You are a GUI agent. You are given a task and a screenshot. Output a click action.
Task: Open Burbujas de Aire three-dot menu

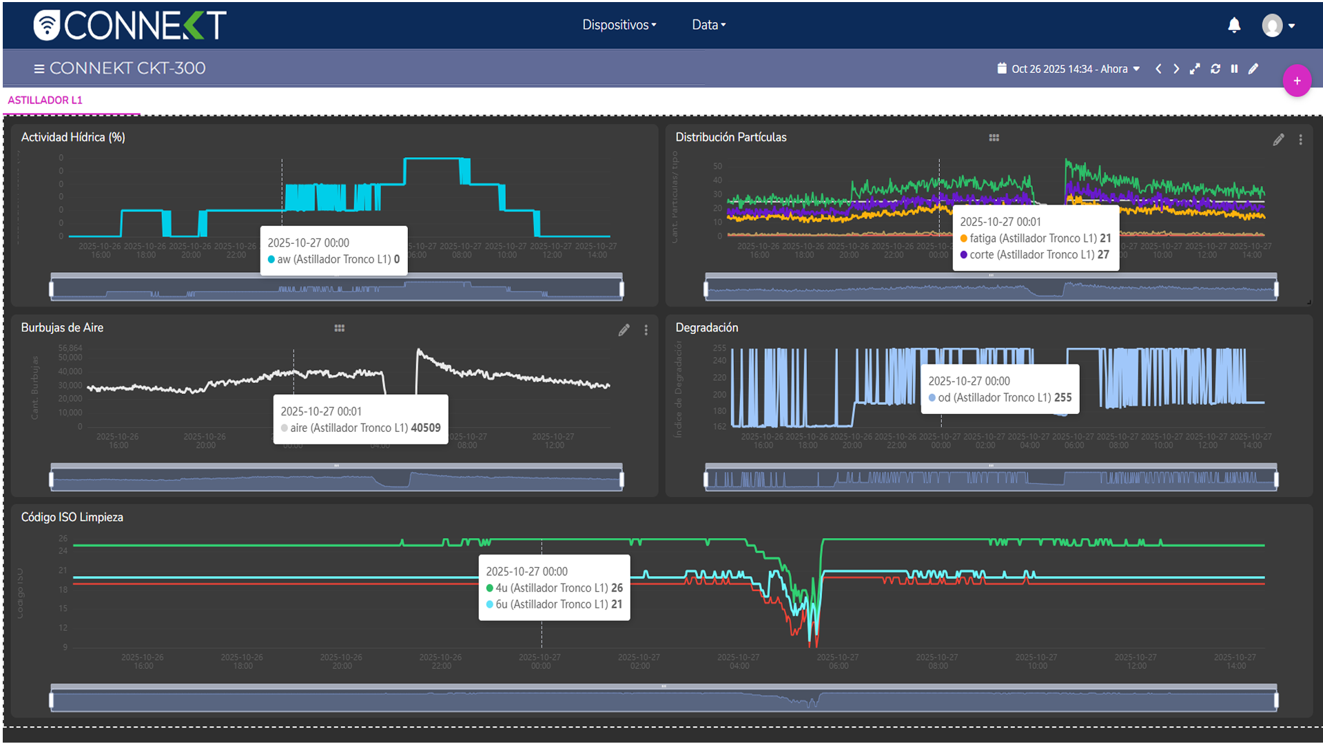pyautogui.click(x=646, y=331)
